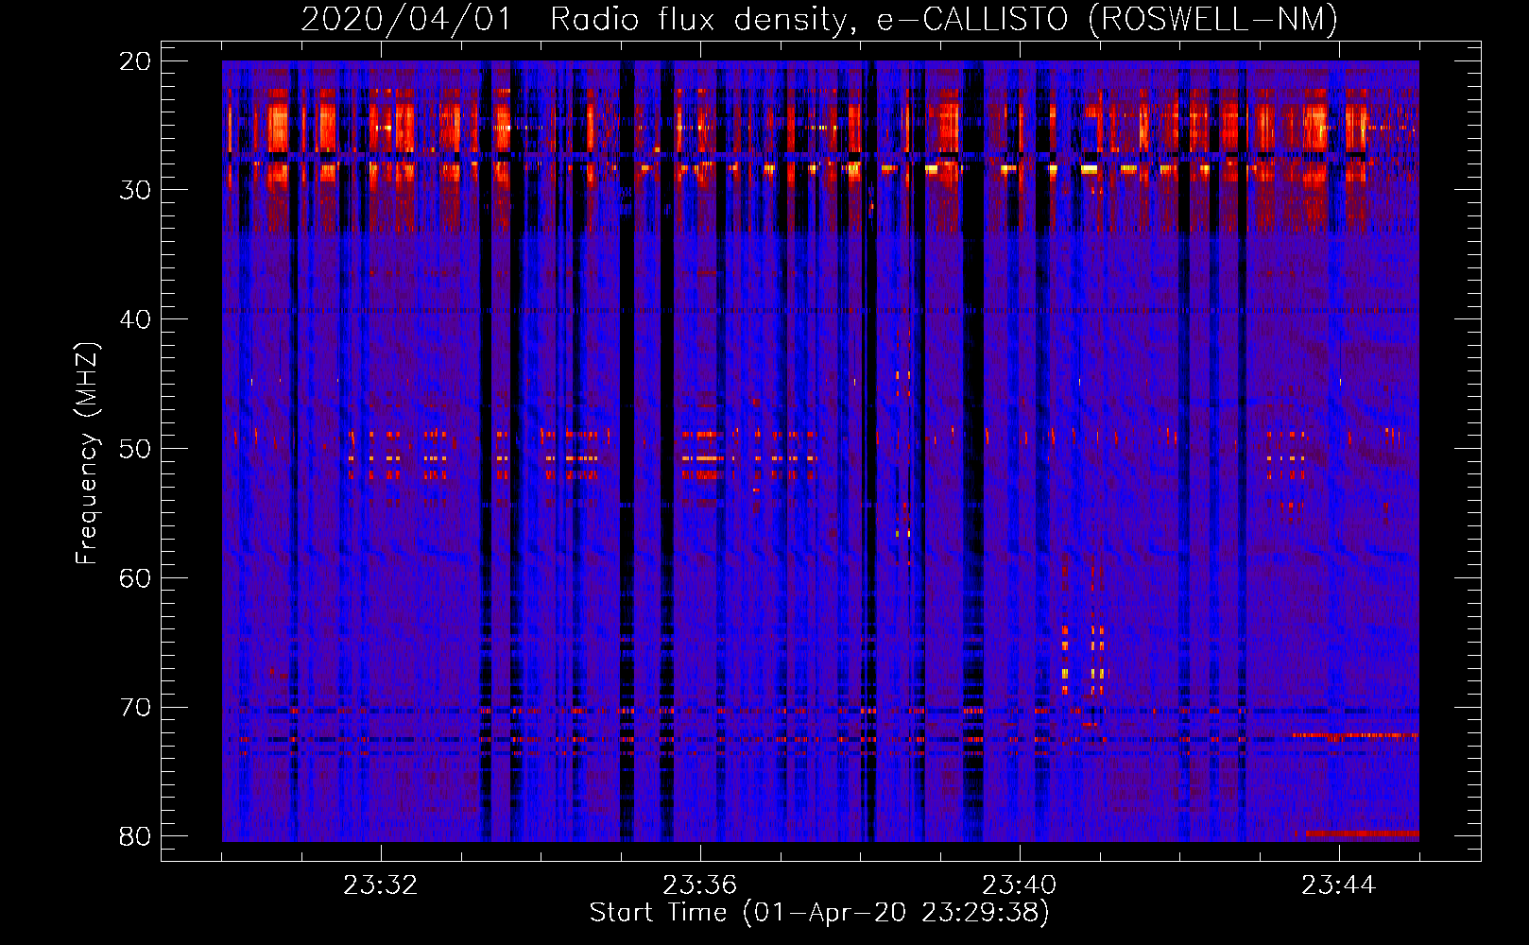Viewport: 1529px width, 945px height.
Task: Click the frequency tick label "60"
Action: click(x=136, y=577)
